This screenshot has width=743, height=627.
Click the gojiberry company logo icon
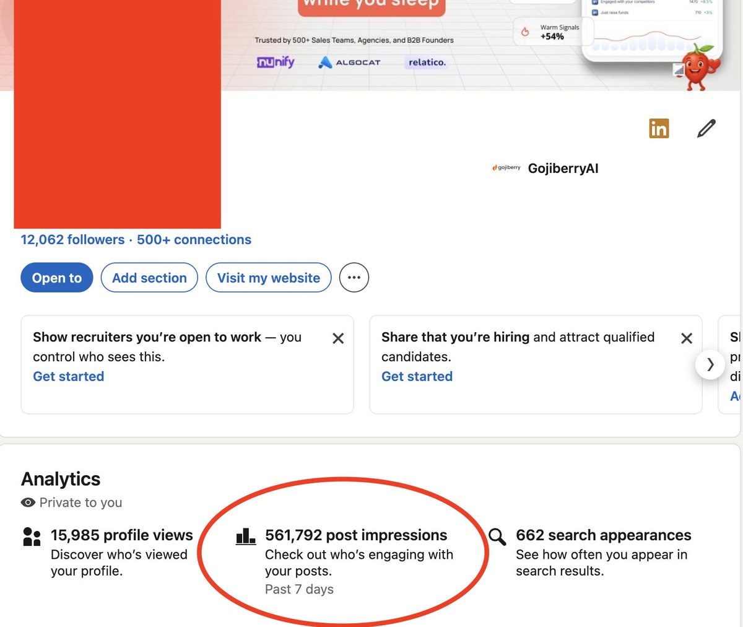506,168
